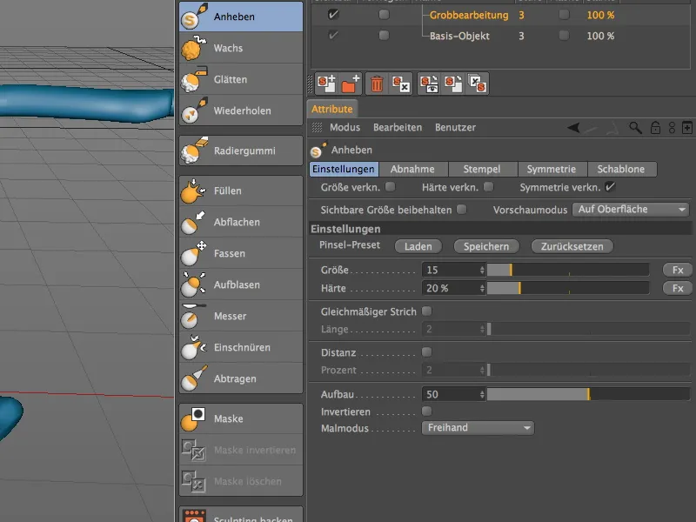Switch to the Schablone tab
The width and height of the screenshot is (696, 522).
tap(621, 169)
